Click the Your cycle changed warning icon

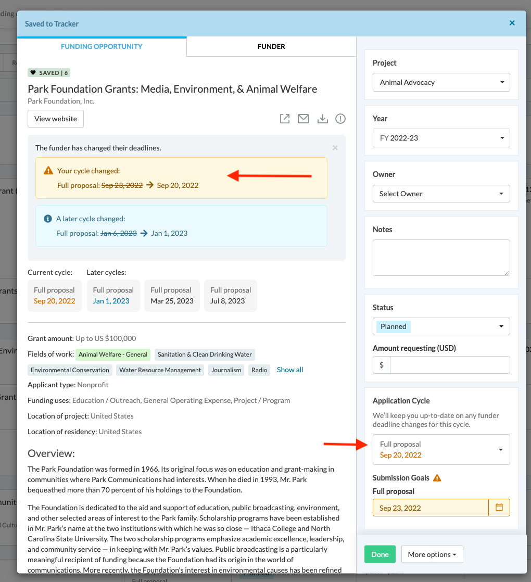[x=48, y=170]
